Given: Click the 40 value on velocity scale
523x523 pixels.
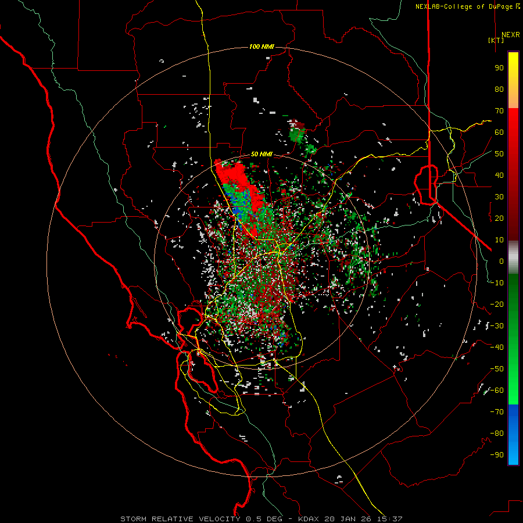Looking at the screenshot, I should click(499, 175).
